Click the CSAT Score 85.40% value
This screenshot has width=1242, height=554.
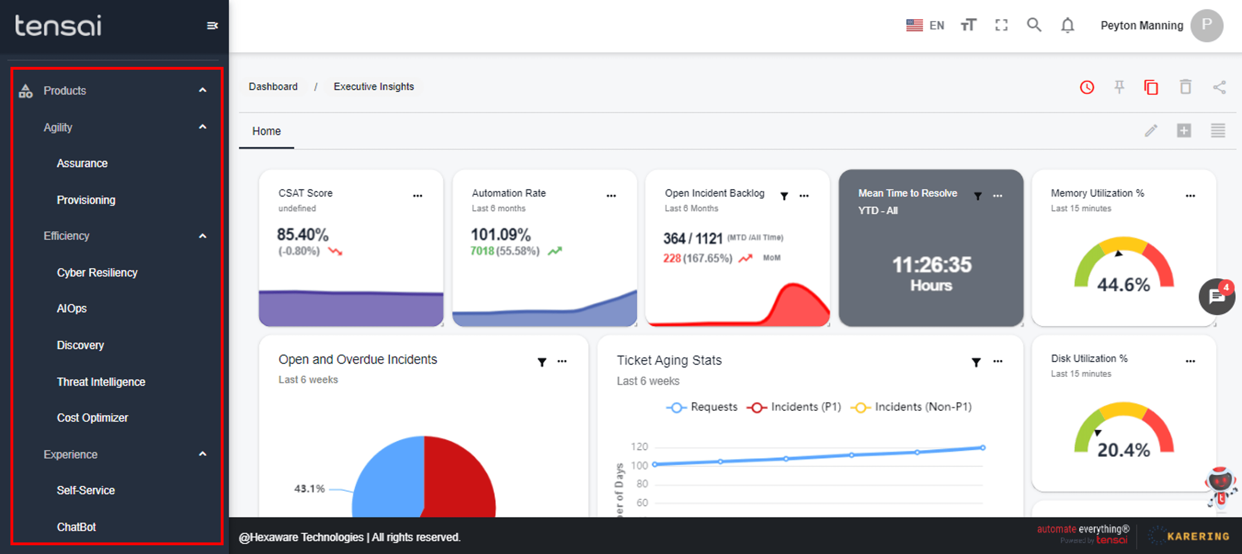tap(302, 235)
